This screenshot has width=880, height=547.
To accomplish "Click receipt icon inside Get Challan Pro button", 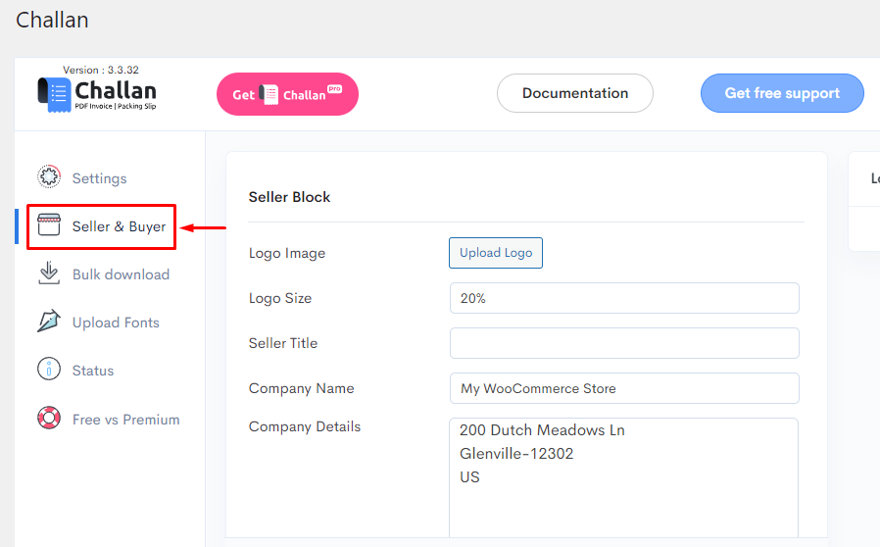I will [x=269, y=94].
